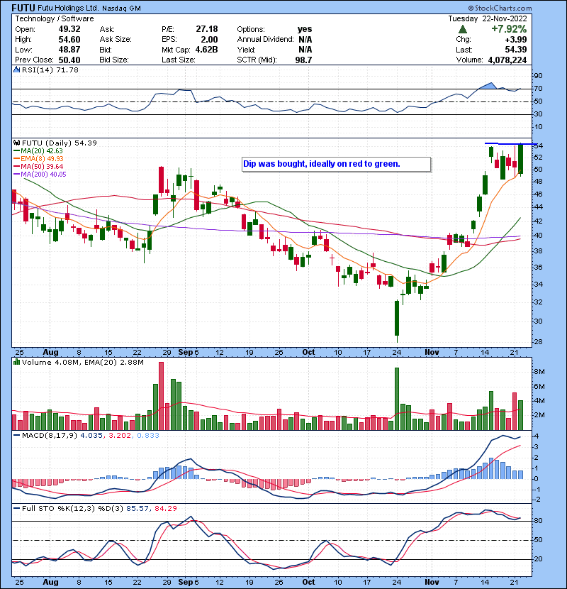Select the Low value 48.87
This screenshot has height=589, width=567.
click(69, 50)
